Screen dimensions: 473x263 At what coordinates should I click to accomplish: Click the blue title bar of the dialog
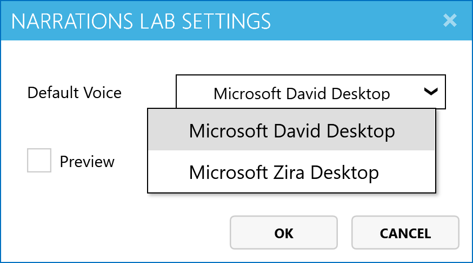[351, 21]
